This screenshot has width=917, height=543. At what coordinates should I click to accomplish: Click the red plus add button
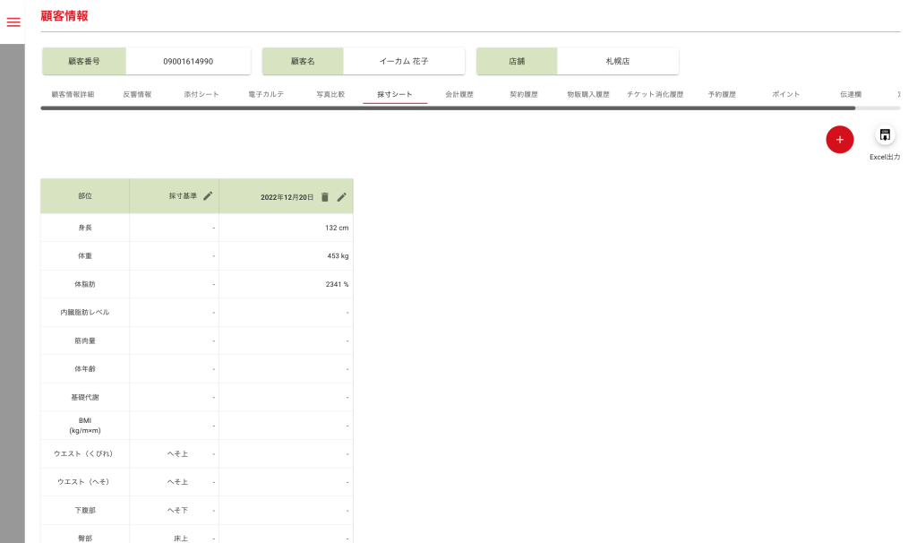pyautogui.click(x=839, y=140)
